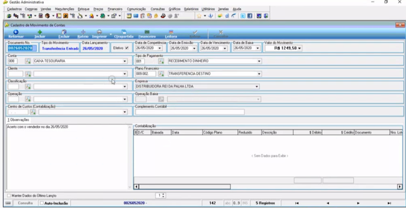The width and height of the screenshot is (406, 208).
Task: Expand the Cliente name dropdown
Action: [125, 74]
